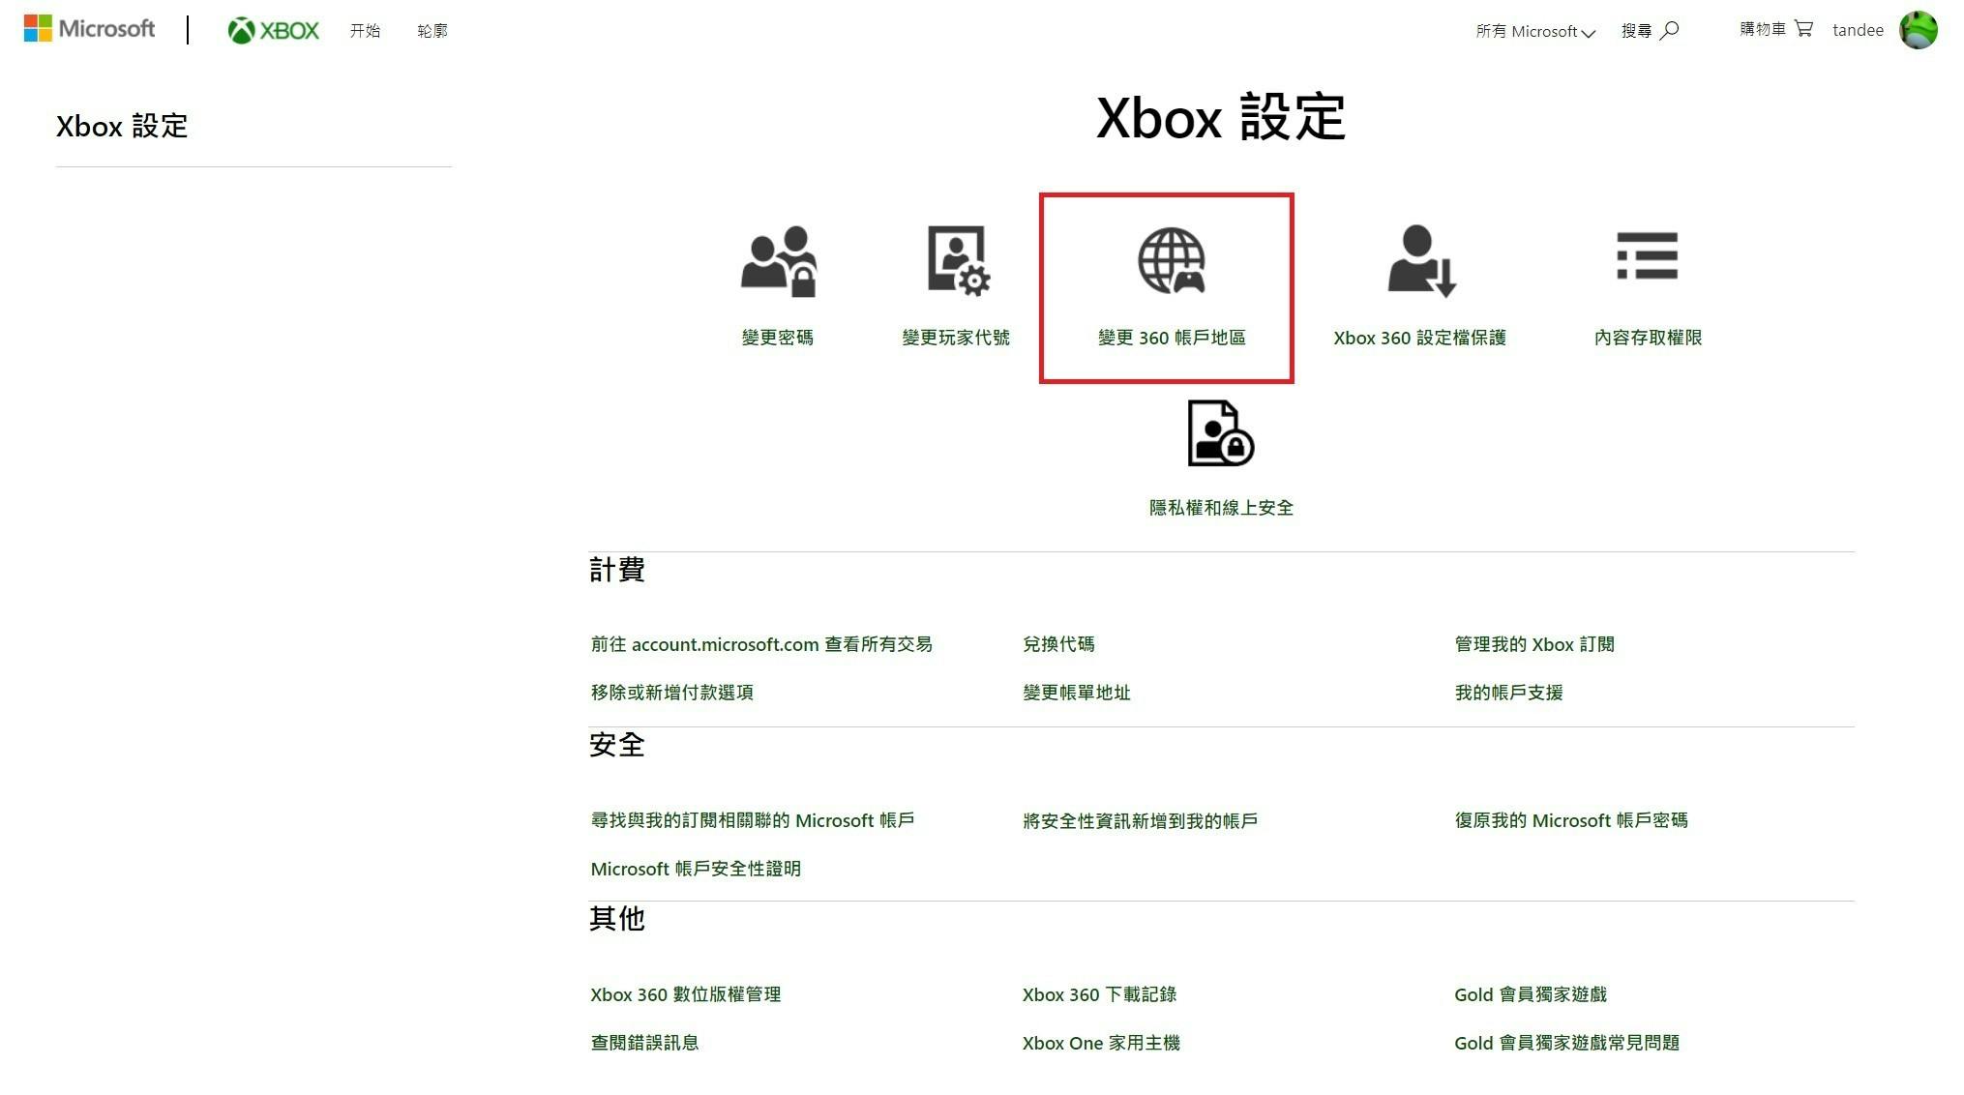Viewport: 1964px width, 1095px height.
Task: Click the 搜尋 search label
Action: tap(1636, 31)
